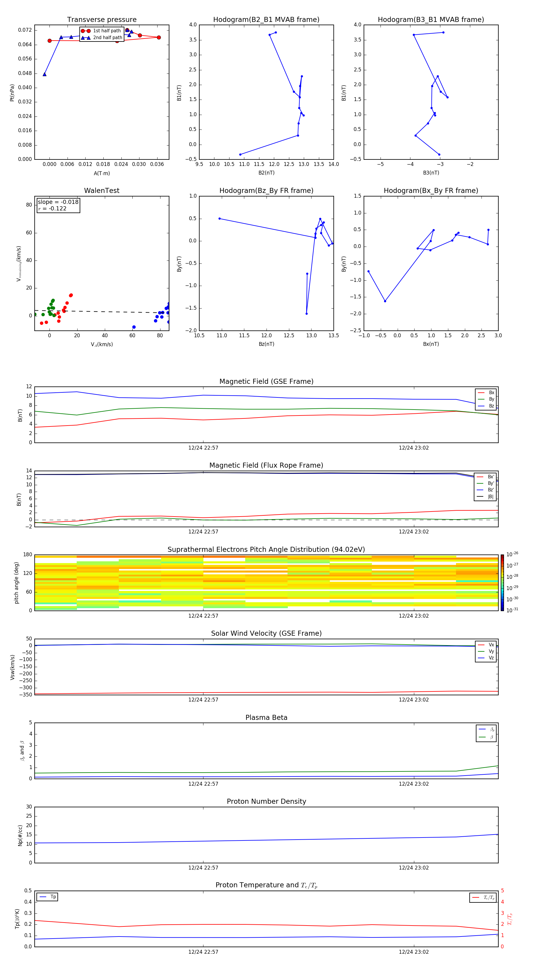Click the 'Suprathermal Electrons Pitch Angle Distribution' title
533x978 pixels.
tap(266, 549)
